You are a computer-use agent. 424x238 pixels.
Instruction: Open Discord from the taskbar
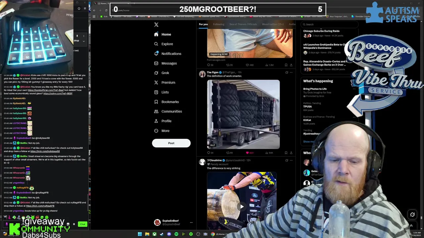pyautogui.click(x=169, y=234)
